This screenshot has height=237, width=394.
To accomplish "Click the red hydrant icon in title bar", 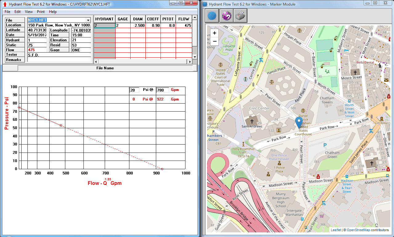I will click(5, 4).
